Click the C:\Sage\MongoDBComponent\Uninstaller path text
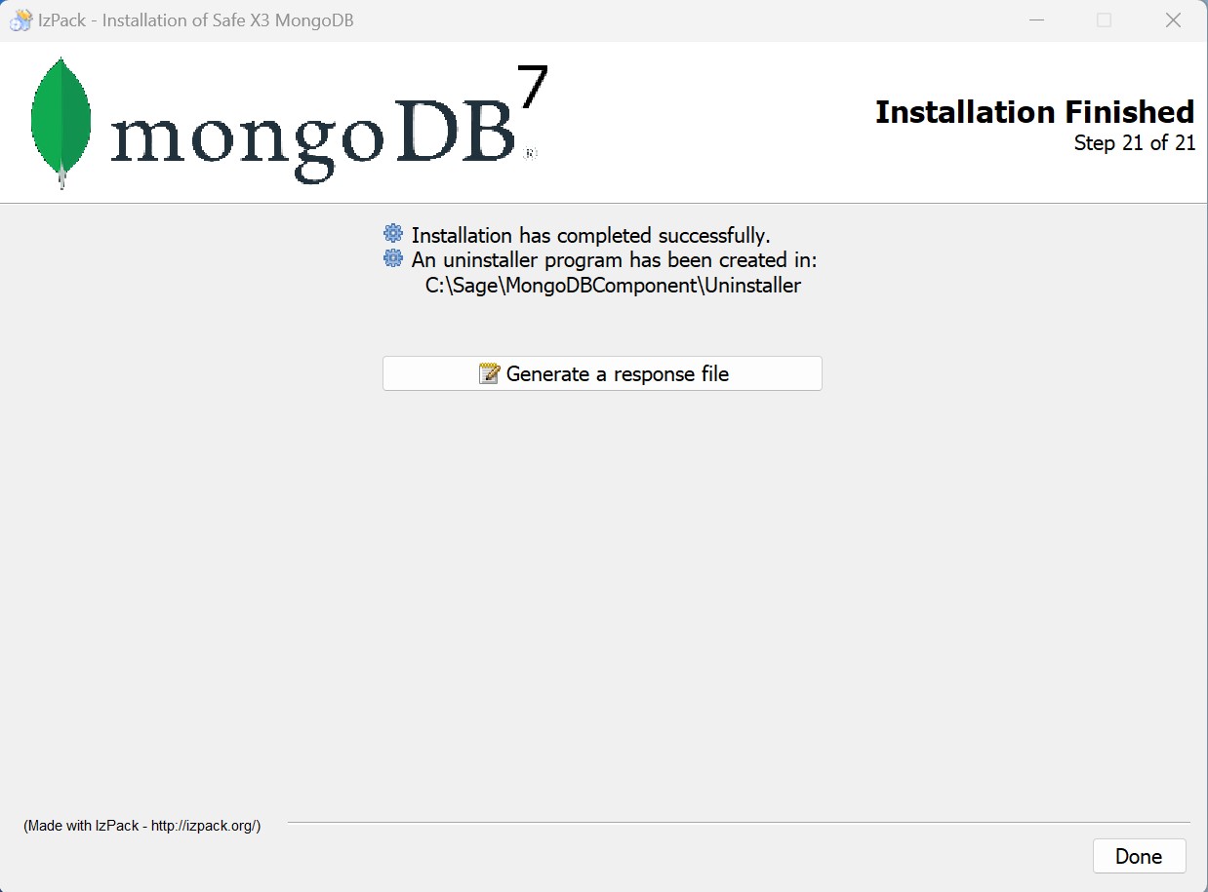1208x892 pixels. click(613, 286)
